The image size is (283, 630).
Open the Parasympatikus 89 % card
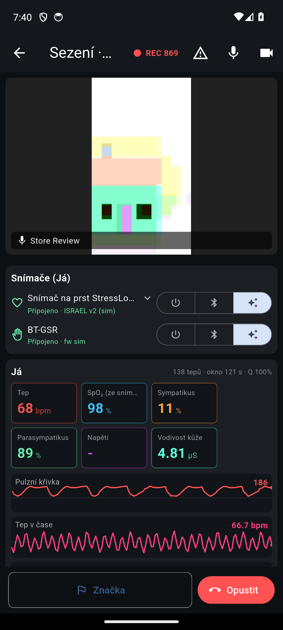(44, 448)
